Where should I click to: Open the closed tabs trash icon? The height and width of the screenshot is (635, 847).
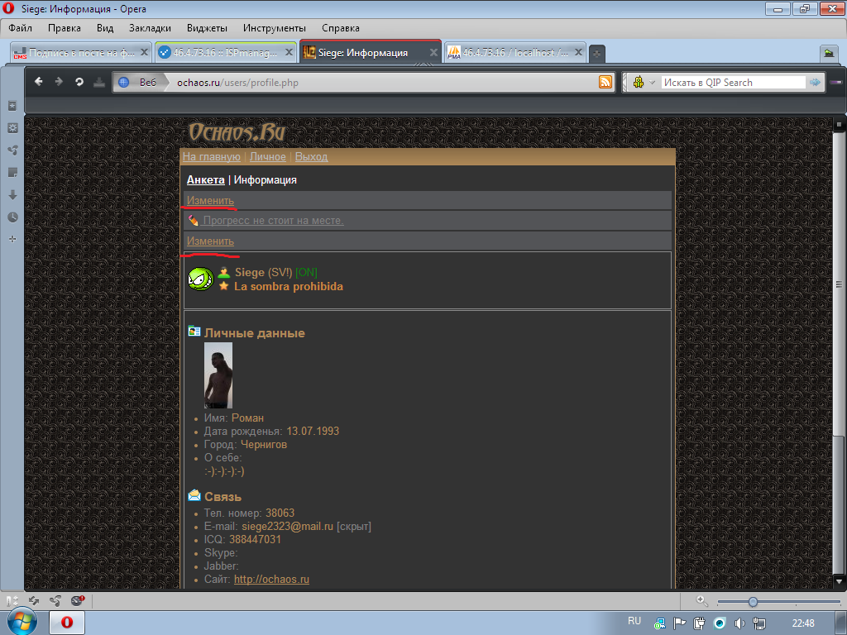pos(829,52)
